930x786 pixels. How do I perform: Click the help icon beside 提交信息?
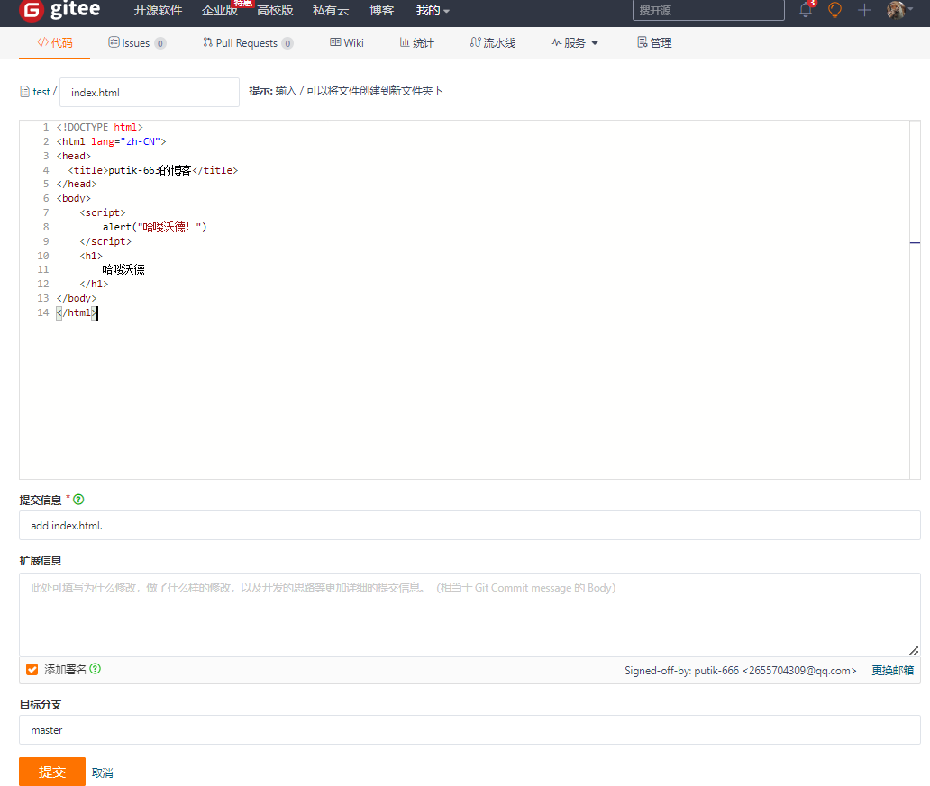(x=78, y=500)
